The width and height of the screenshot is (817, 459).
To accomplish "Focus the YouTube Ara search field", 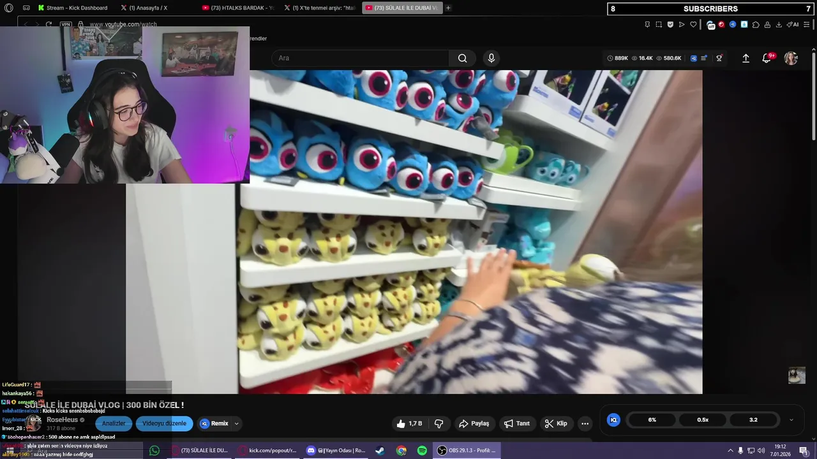I will [361, 58].
